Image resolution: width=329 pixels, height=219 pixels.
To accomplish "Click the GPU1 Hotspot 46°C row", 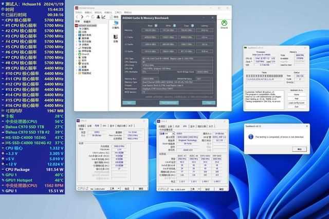I will tap(32, 180).
